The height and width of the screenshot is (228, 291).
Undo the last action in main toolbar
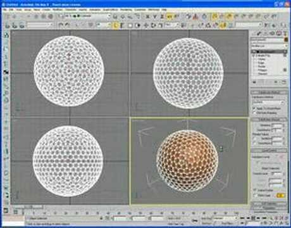pos(61,25)
